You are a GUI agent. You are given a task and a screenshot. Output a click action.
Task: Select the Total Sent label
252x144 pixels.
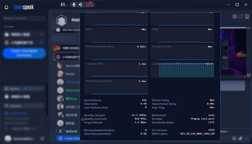91,104
